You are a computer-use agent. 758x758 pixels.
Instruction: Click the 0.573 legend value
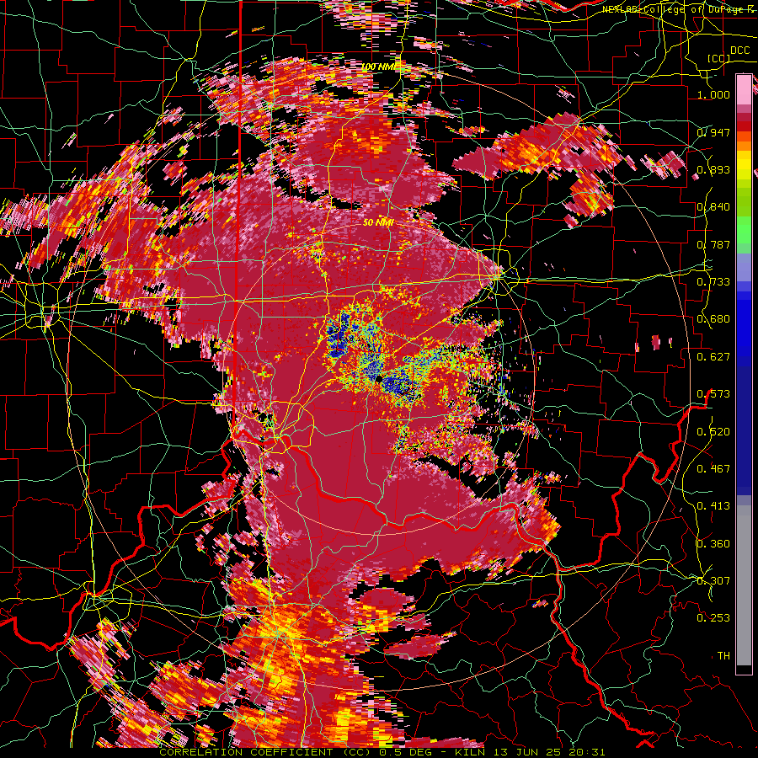[x=713, y=393]
